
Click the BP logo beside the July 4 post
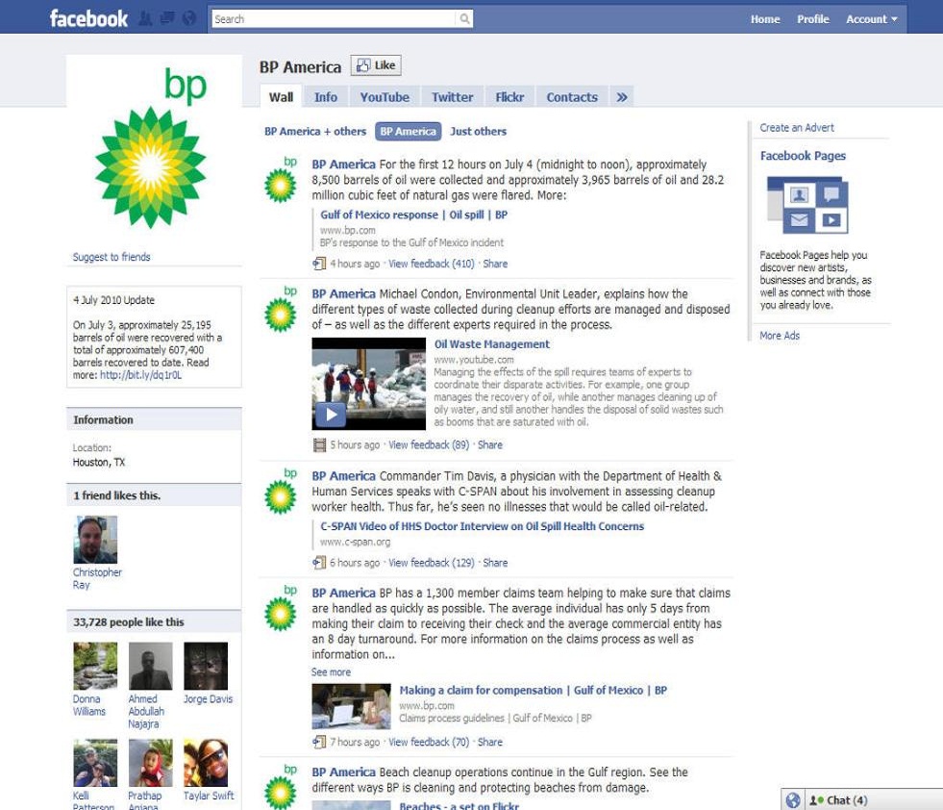(x=281, y=180)
